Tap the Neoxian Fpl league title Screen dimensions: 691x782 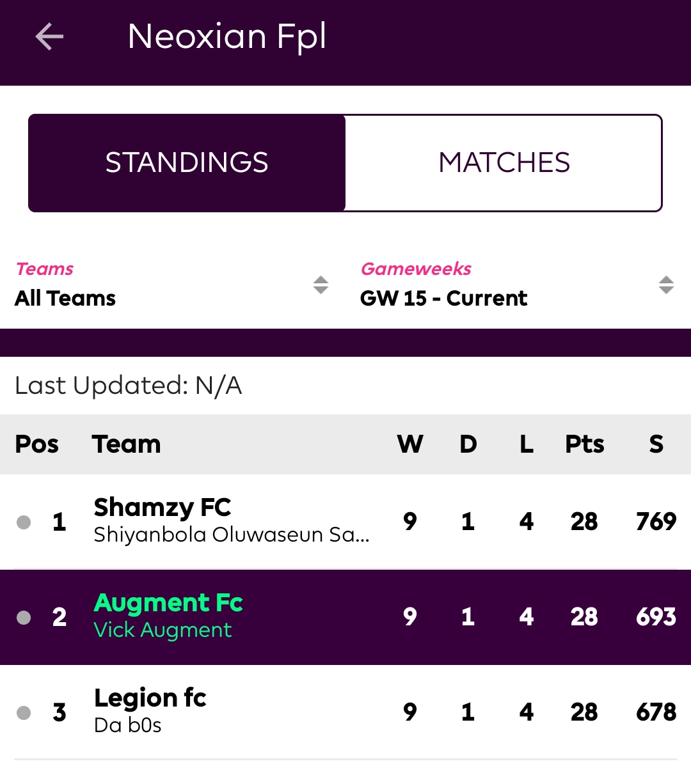click(x=227, y=36)
